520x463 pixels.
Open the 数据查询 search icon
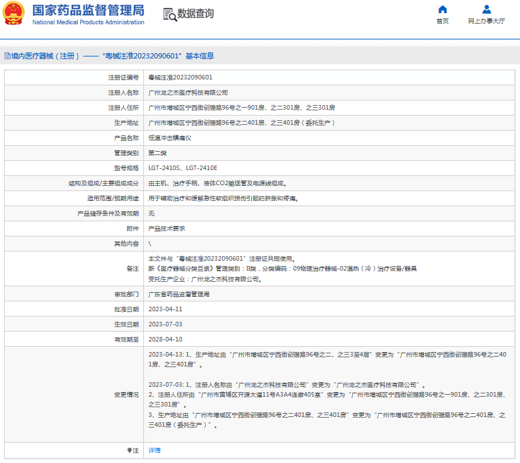pyautogui.click(x=170, y=14)
